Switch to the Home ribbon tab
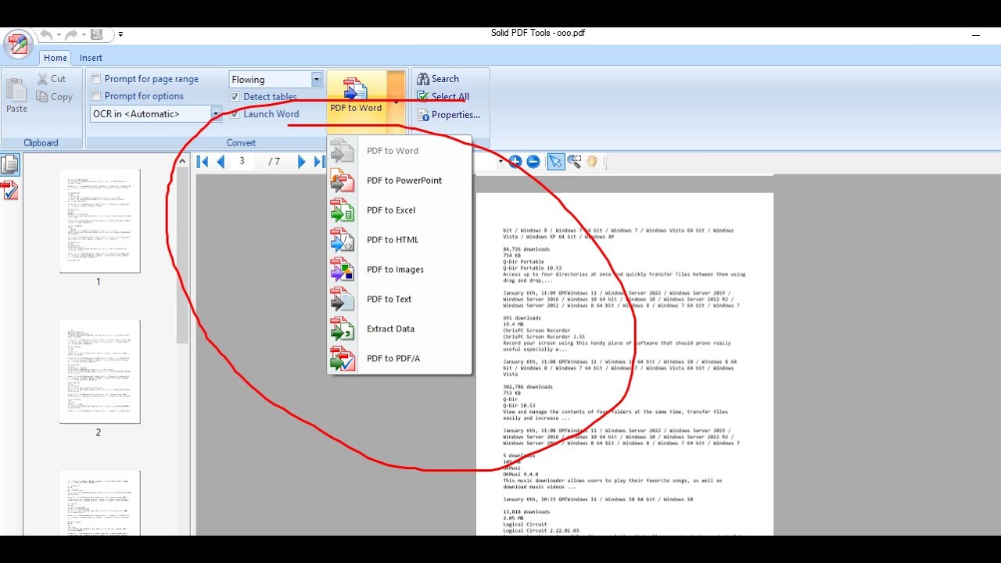 tap(56, 58)
